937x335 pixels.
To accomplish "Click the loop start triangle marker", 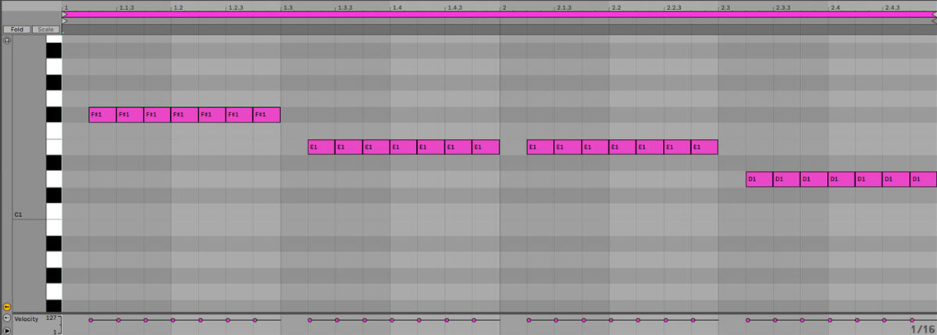I will click(x=66, y=14).
